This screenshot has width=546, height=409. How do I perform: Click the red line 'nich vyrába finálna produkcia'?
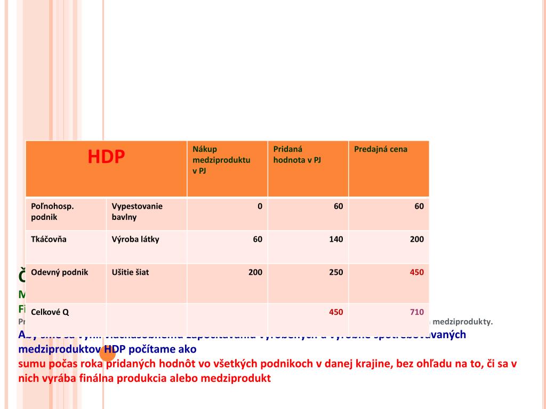tap(144, 379)
